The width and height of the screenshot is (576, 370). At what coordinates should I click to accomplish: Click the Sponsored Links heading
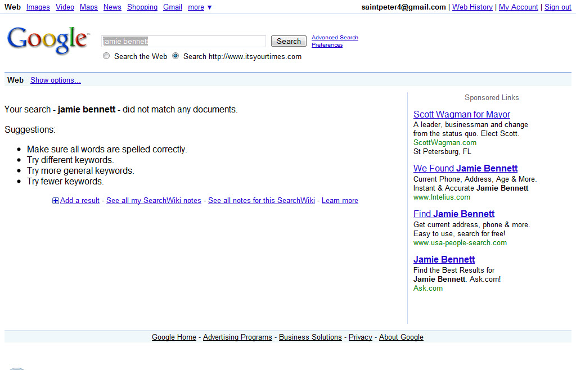pos(492,98)
